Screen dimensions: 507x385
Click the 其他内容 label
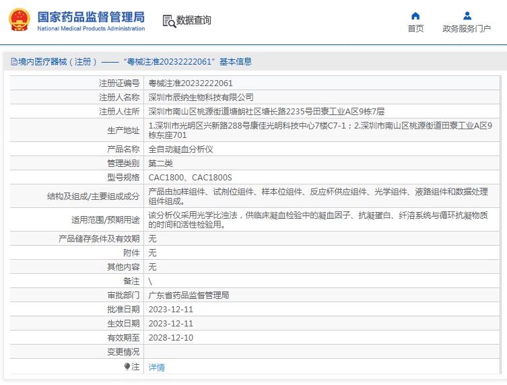(x=123, y=267)
